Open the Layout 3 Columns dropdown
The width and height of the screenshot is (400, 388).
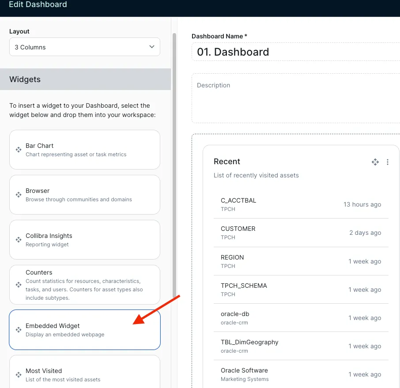[84, 47]
